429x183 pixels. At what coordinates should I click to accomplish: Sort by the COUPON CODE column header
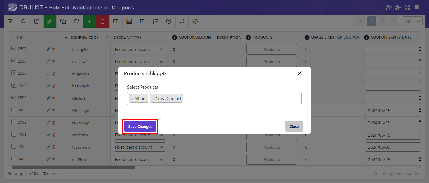(x=85, y=37)
